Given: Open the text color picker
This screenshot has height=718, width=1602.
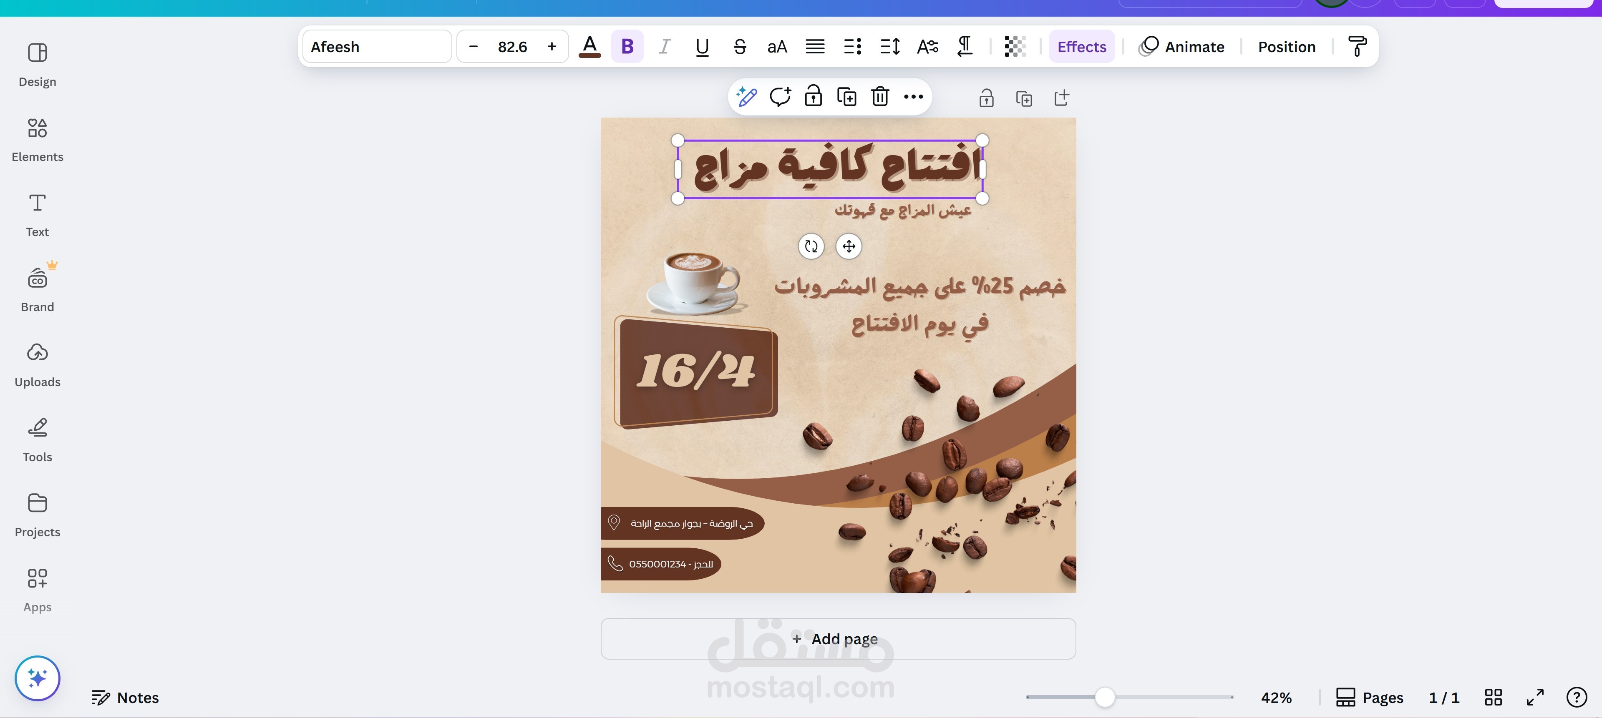Looking at the screenshot, I should tap(589, 47).
